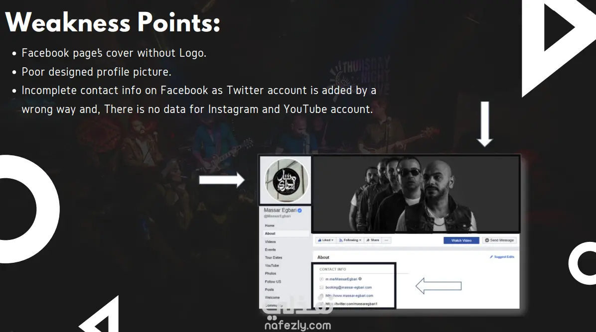Go to the Videos section
The image size is (596, 332).
270,241
